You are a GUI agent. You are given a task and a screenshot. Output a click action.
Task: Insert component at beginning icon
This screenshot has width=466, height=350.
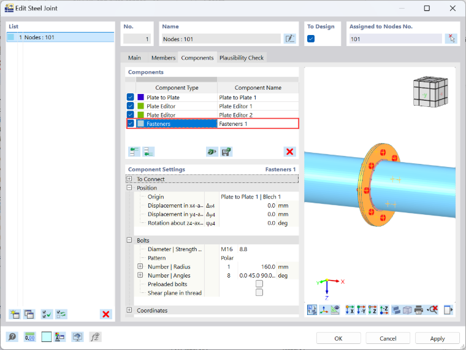[x=134, y=152]
